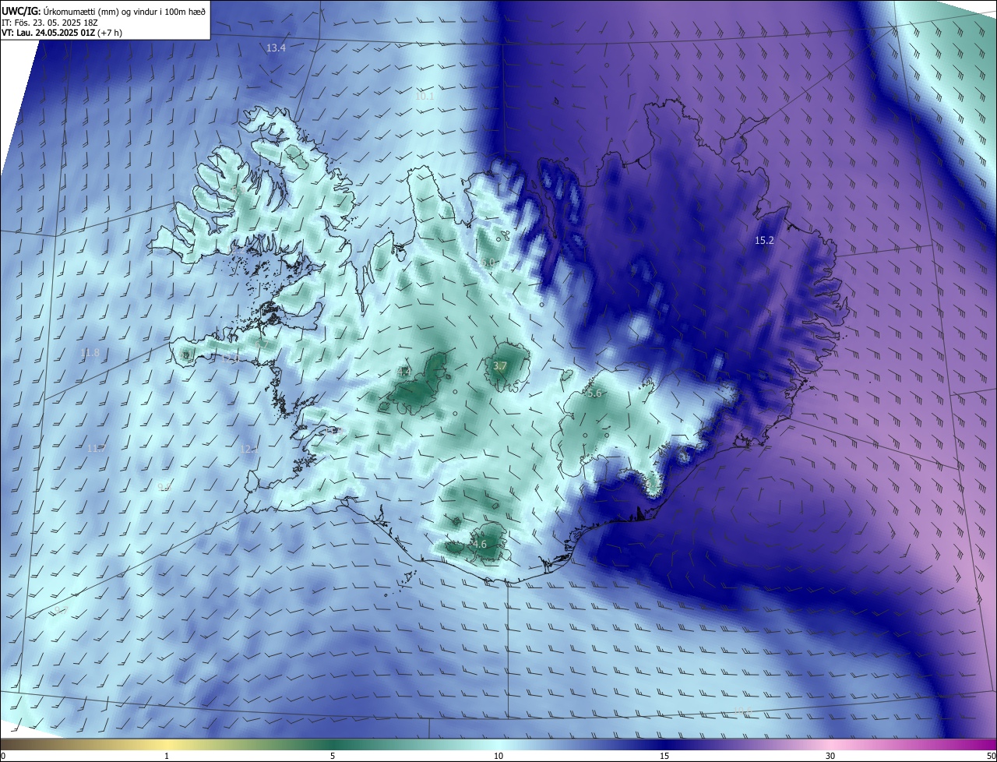Viewport: 997px width, 762px height.
Task: Click the 4.6 value near south coast
Action: [479, 545]
